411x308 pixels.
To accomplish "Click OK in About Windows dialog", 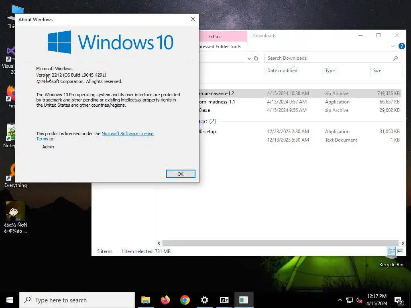I will click(181, 174).
